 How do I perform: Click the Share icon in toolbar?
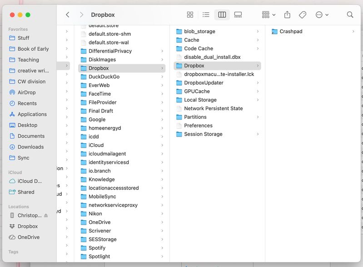[x=287, y=15]
